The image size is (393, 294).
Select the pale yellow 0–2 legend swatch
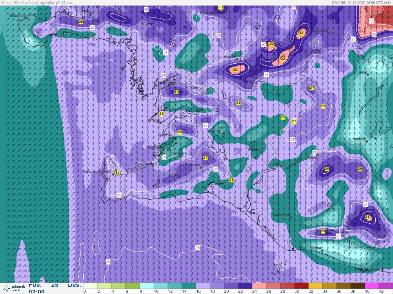coord(90,286)
